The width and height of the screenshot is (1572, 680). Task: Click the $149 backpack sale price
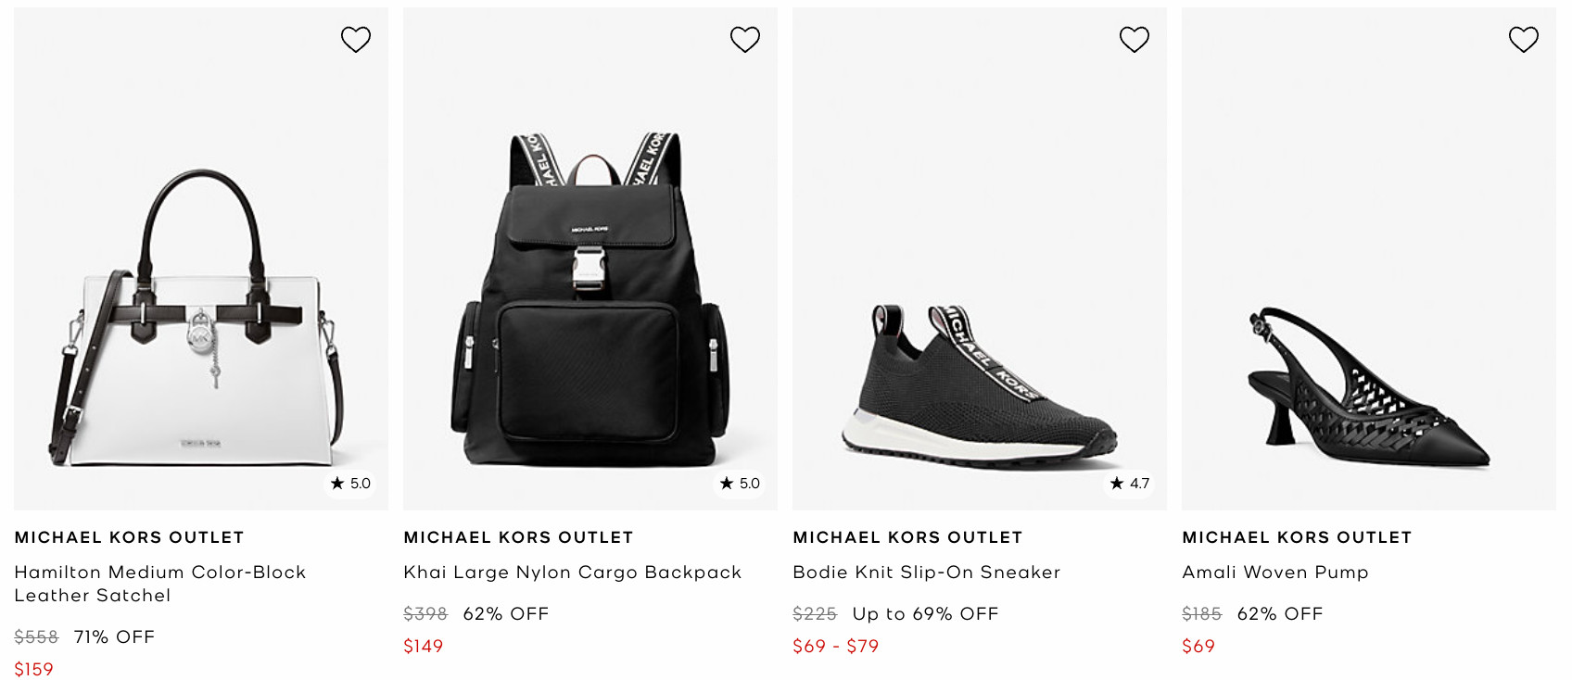pos(424,646)
